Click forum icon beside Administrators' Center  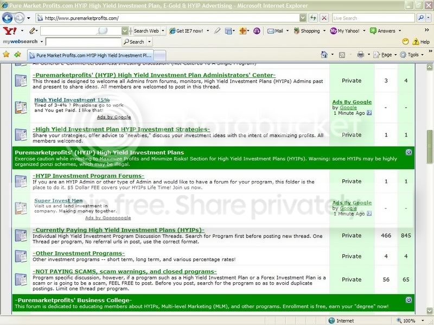tap(21, 80)
